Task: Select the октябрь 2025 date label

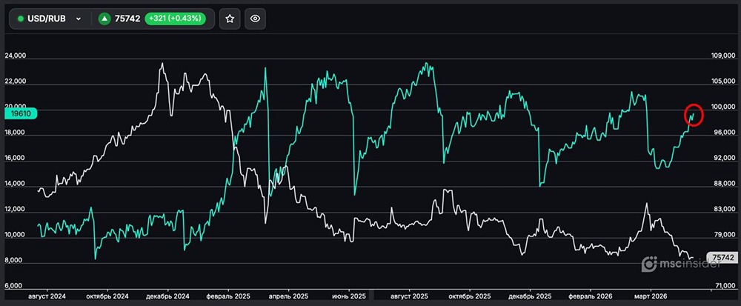Action: pyautogui.click(x=469, y=296)
